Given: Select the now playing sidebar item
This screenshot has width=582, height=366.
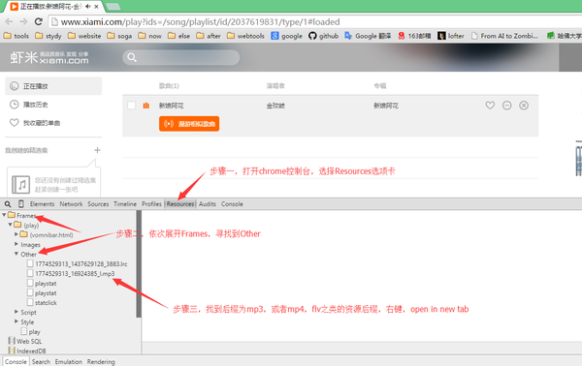Looking at the screenshot, I should (53, 86).
